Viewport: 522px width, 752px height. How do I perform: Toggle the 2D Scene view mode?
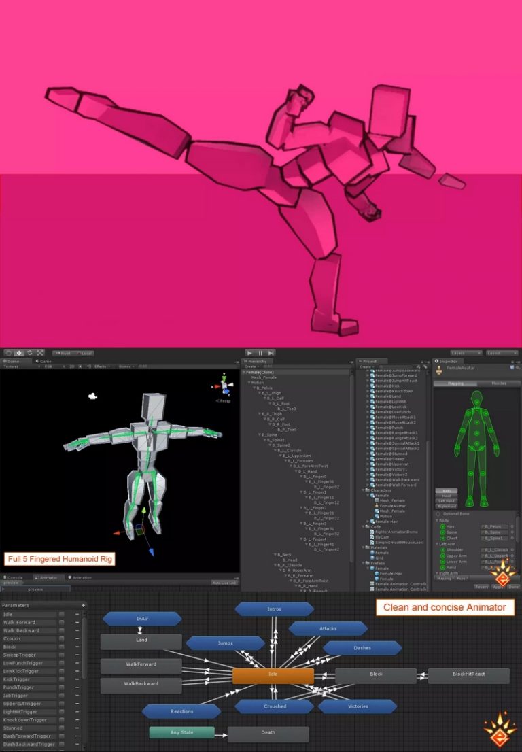[x=72, y=366]
